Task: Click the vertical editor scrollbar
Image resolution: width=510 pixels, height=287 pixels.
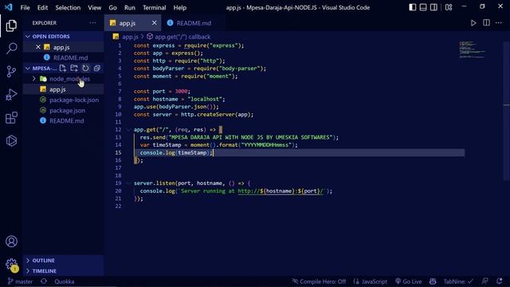Action: [x=507, y=111]
